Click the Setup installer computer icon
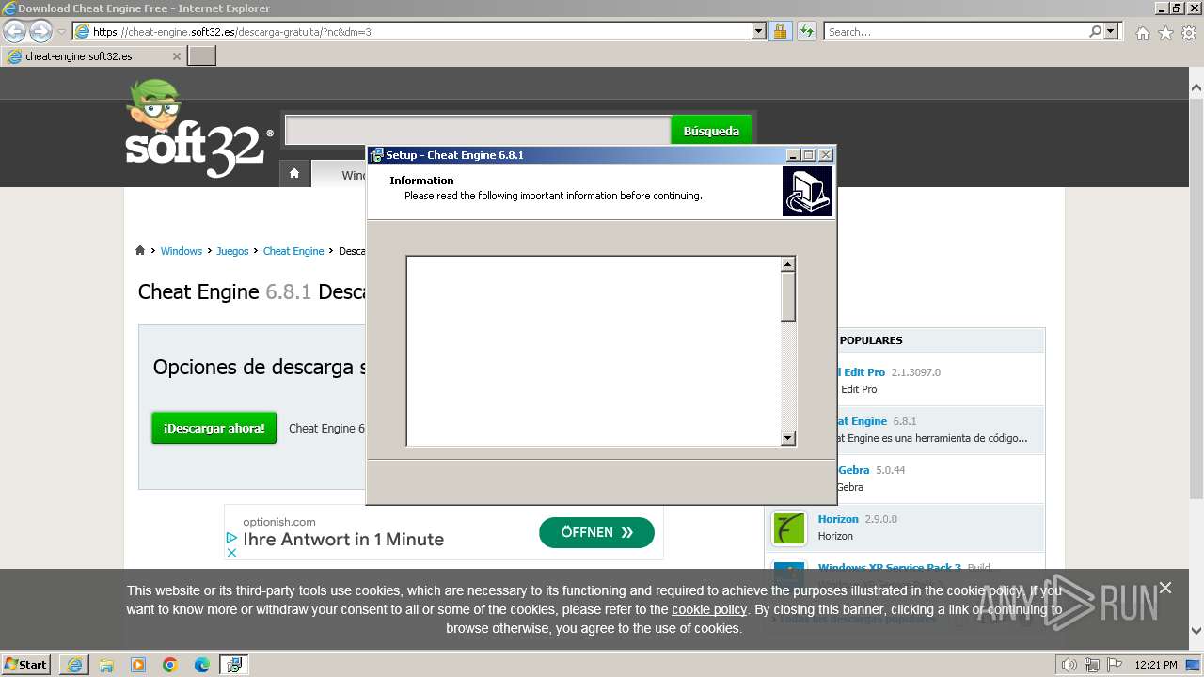The width and height of the screenshot is (1204, 677). (x=807, y=192)
